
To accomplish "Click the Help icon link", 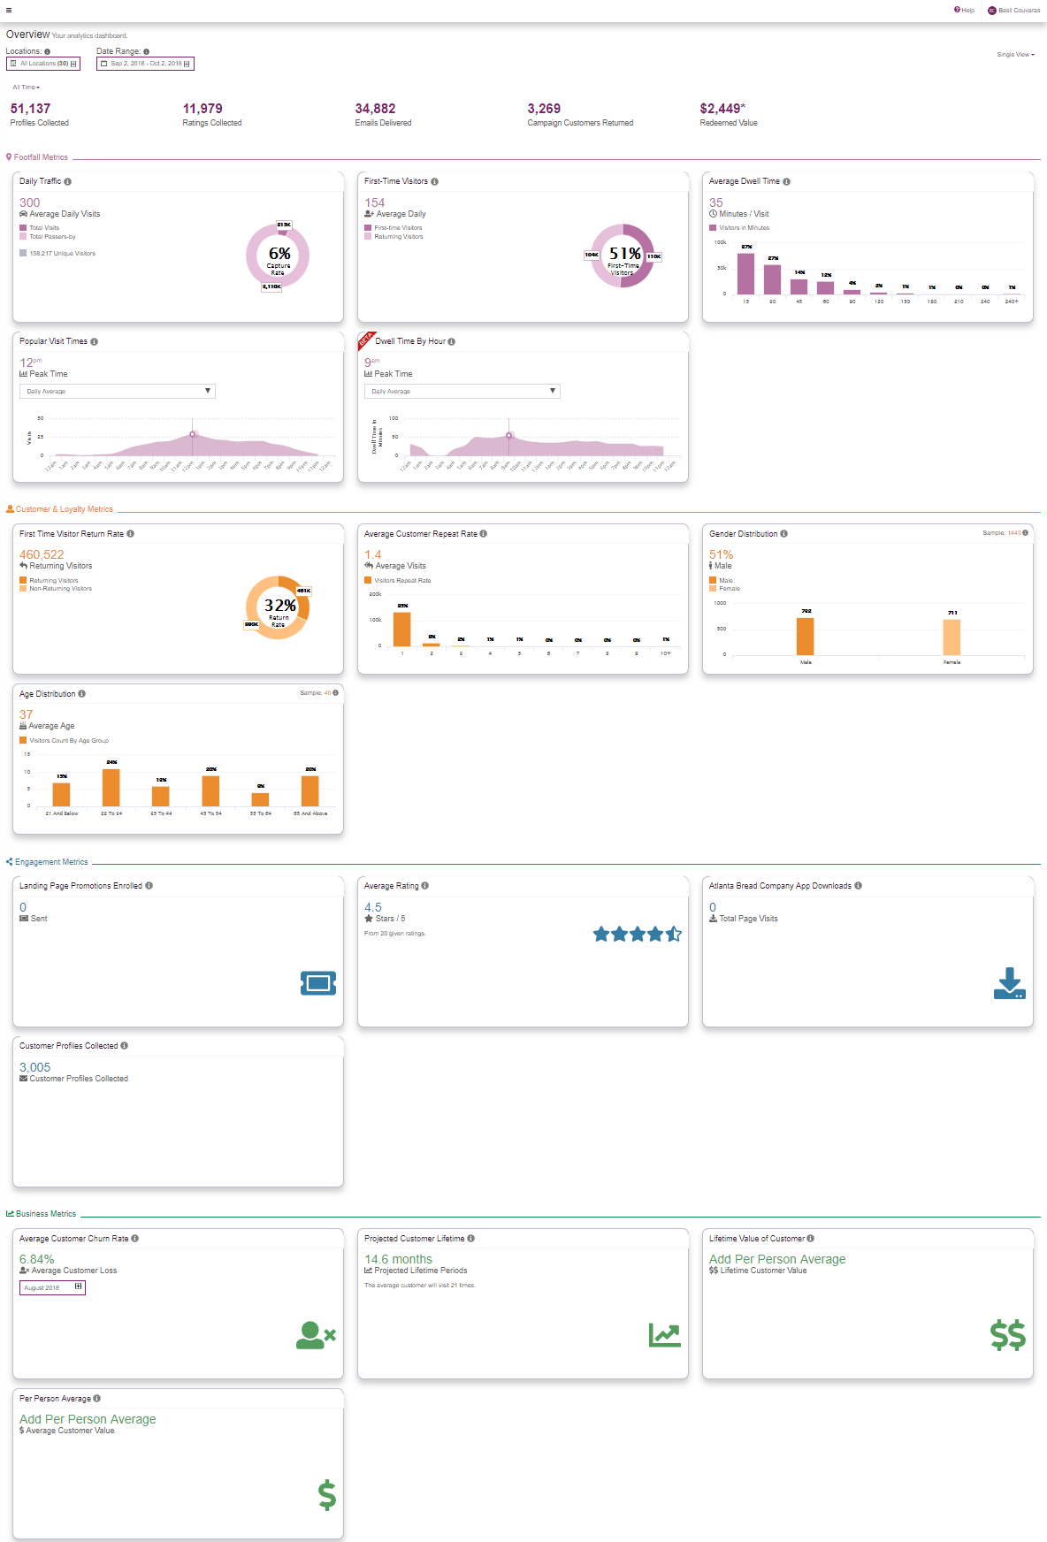I will (x=964, y=11).
